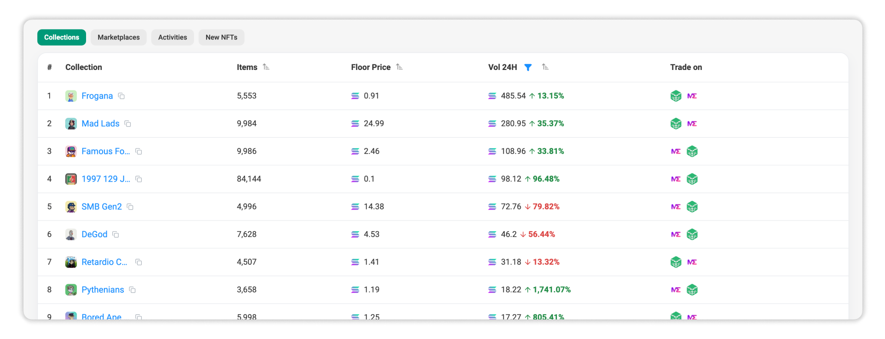Open the Famous Fo... collection link
The height and width of the screenshot is (339, 885).
point(106,151)
